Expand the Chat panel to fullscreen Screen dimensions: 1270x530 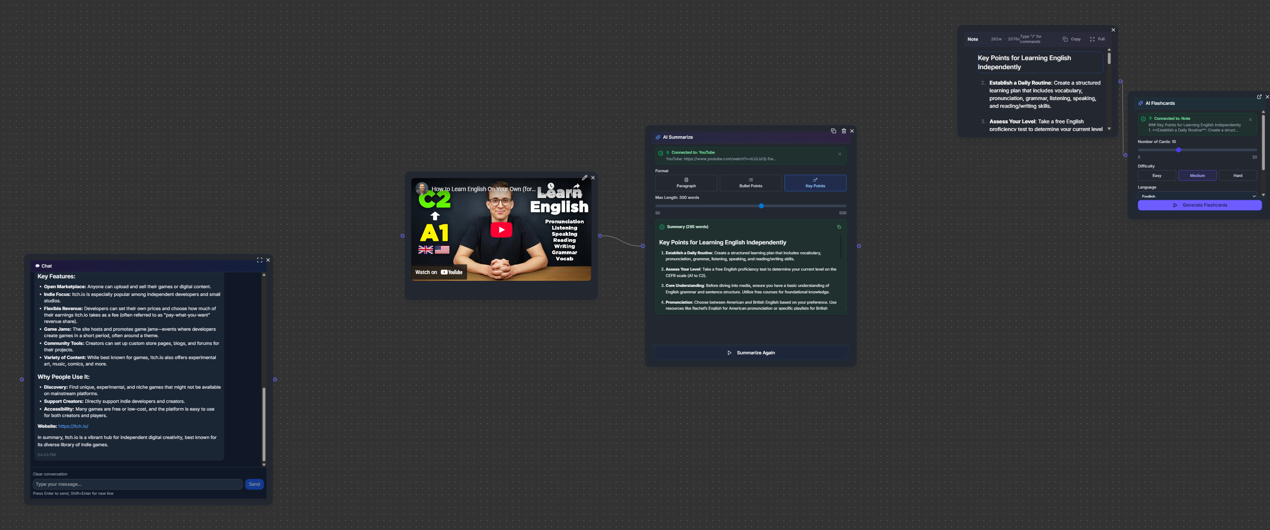[x=259, y=260]
